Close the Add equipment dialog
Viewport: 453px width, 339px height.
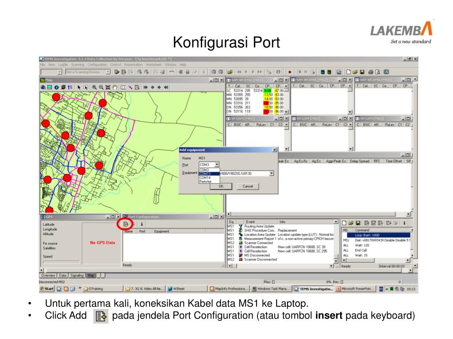[x=274, y=150]
